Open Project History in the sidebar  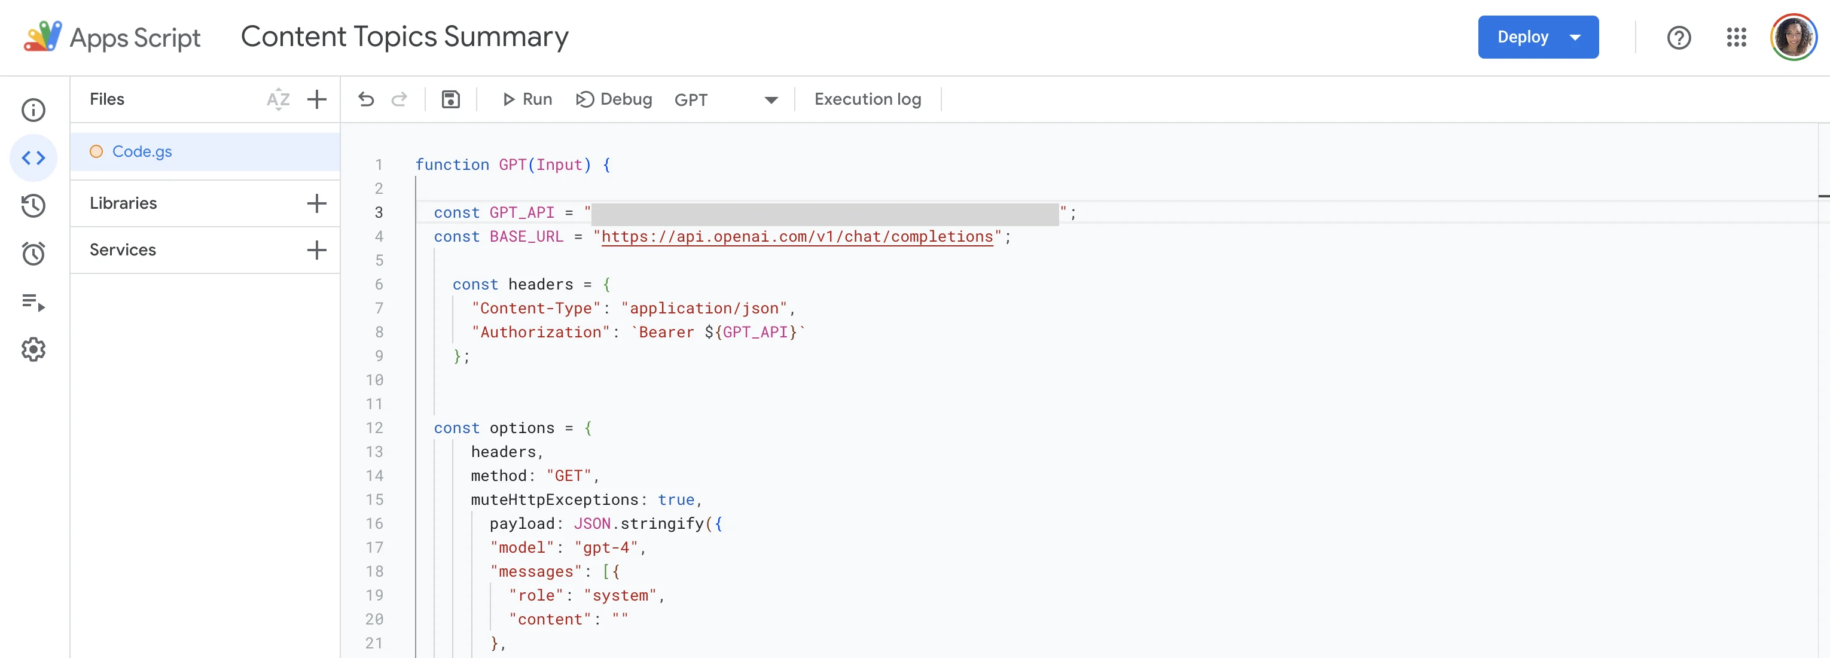[33, 206]
